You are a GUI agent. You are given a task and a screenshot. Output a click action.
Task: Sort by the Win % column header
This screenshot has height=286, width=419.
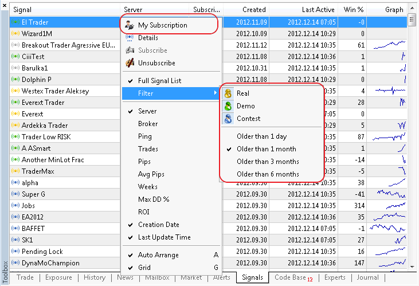coord(353,10)
